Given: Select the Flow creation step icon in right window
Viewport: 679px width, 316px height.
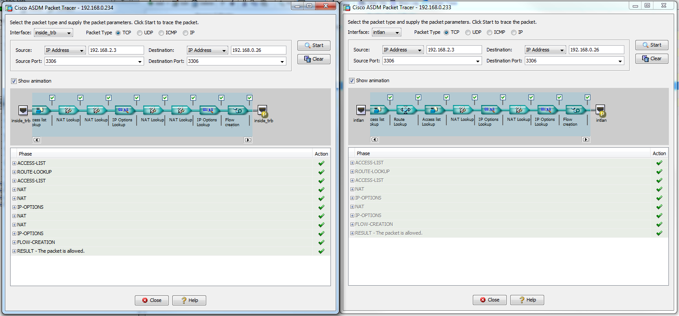Looking at the screenshot, I should coord(575,109).
